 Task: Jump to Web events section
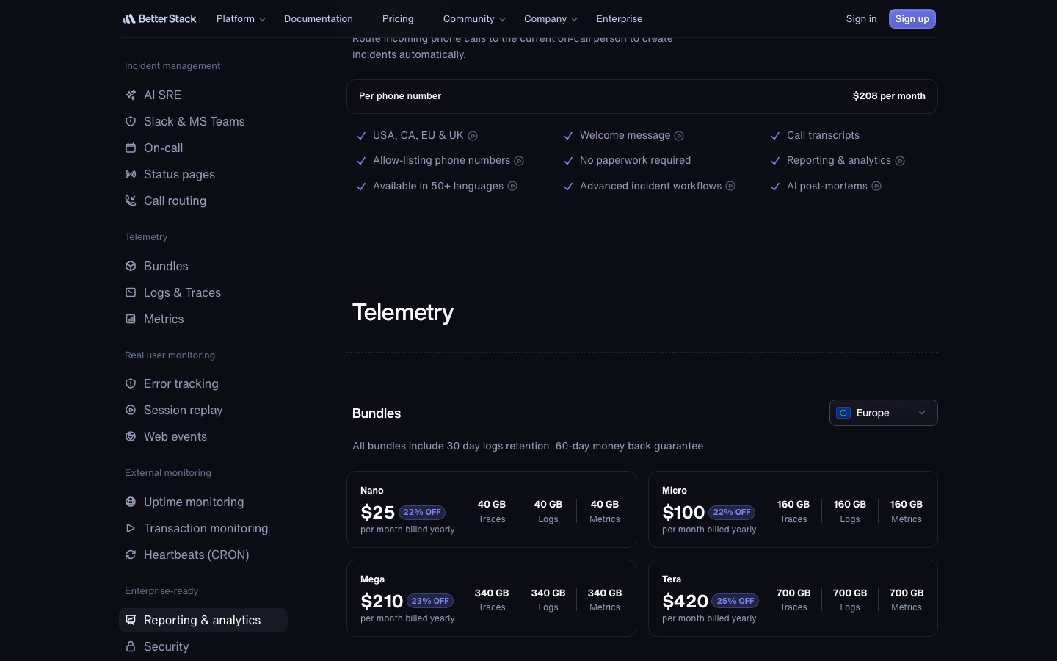(175, 436)
